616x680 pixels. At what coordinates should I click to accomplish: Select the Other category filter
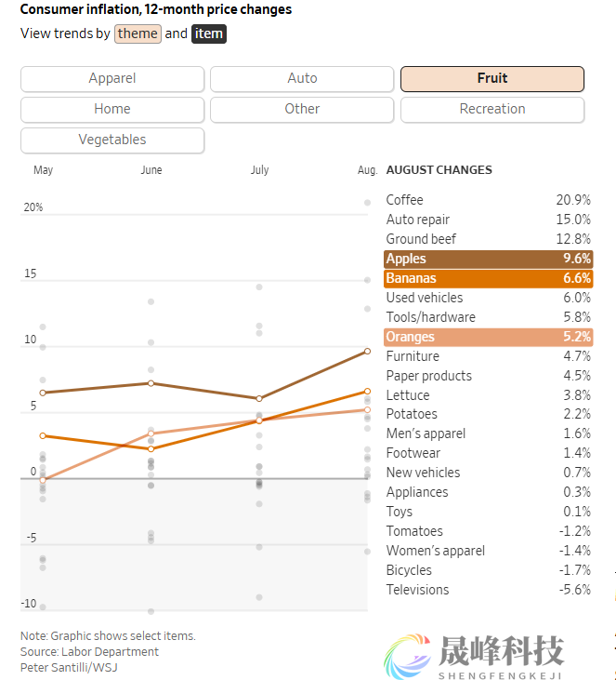302,109
